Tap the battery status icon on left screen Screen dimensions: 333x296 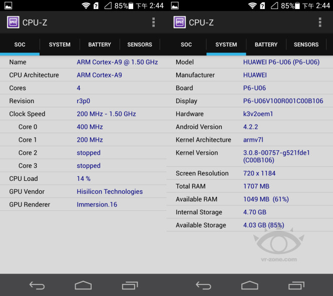coord(131,6)
